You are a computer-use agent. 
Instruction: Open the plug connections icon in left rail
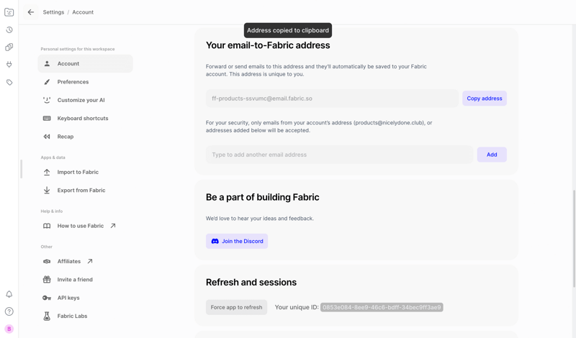click(x=9, y=65)
